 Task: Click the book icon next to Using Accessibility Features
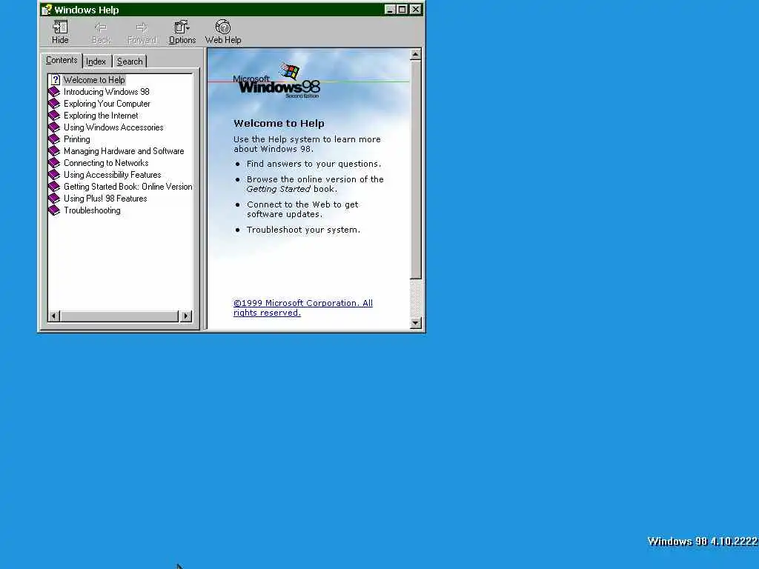point(54,175)
